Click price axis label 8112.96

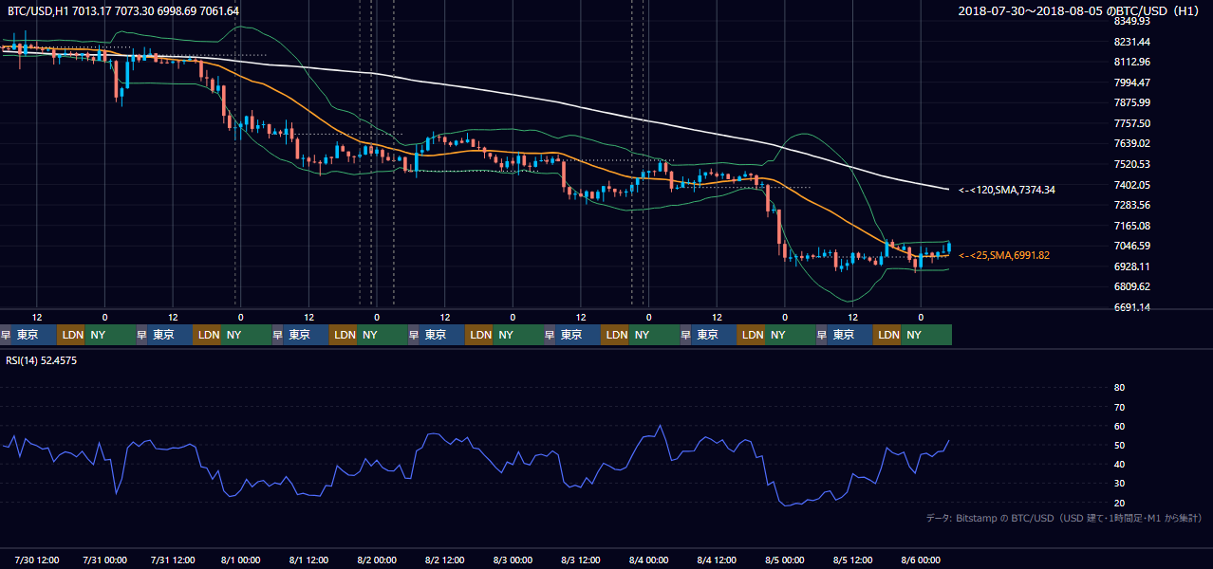tap(1132, 62)
